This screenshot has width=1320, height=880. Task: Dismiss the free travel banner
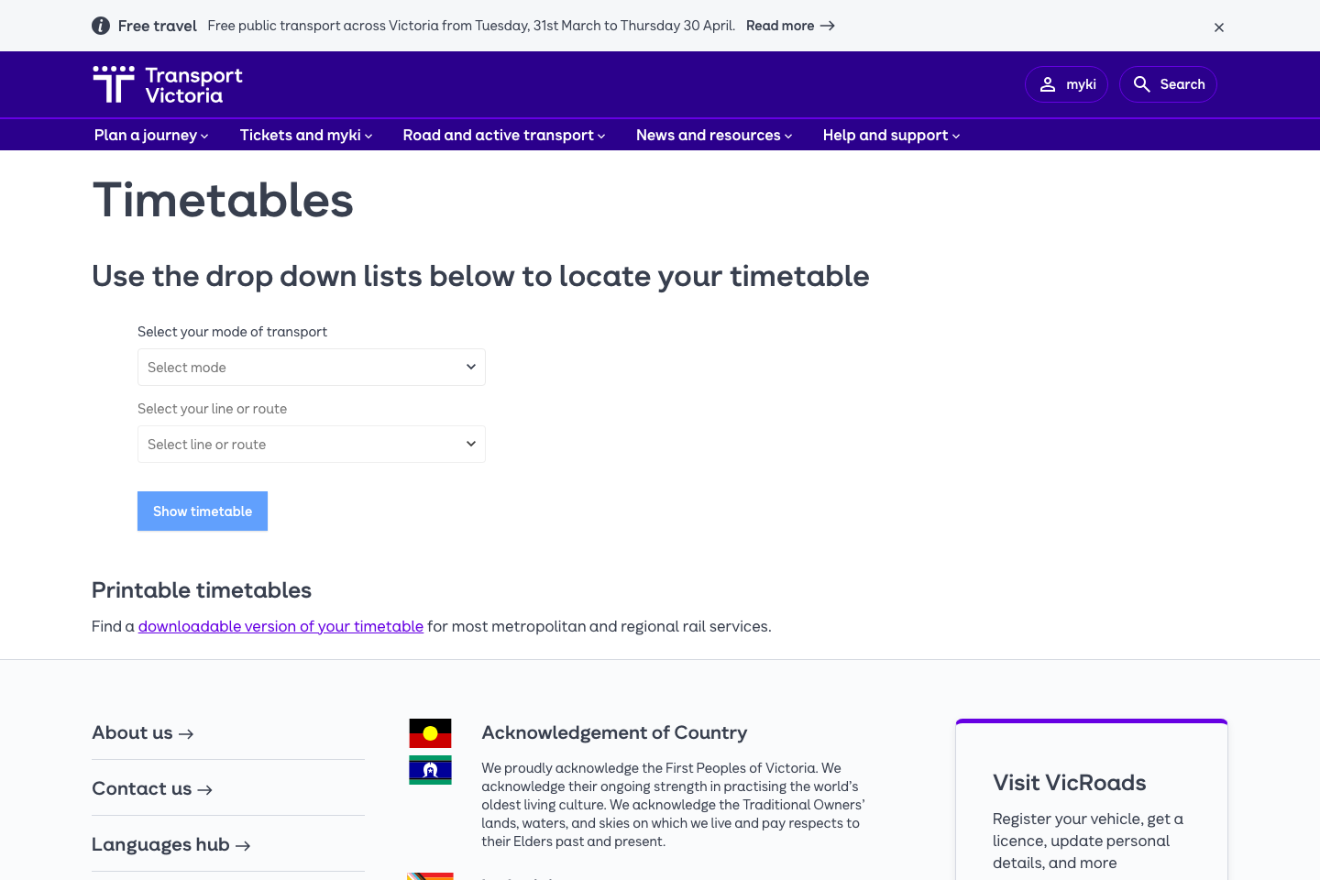click(x=1218, y=27)
